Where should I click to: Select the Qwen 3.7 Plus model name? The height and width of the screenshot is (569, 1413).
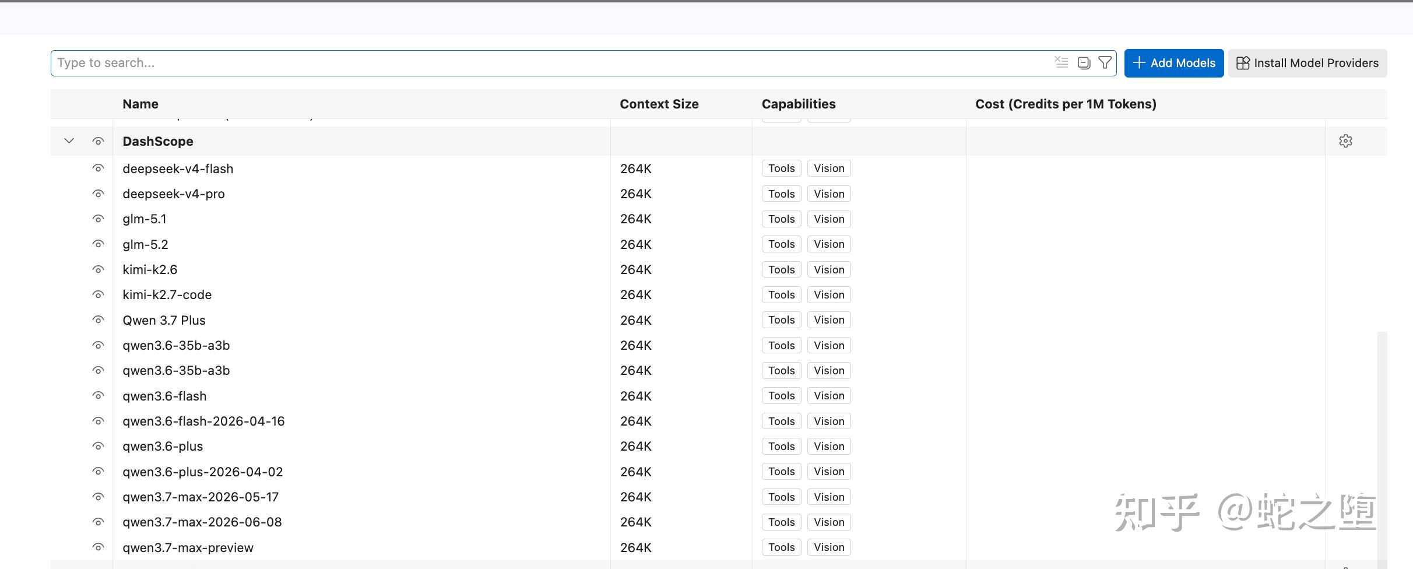coord(164,320)
